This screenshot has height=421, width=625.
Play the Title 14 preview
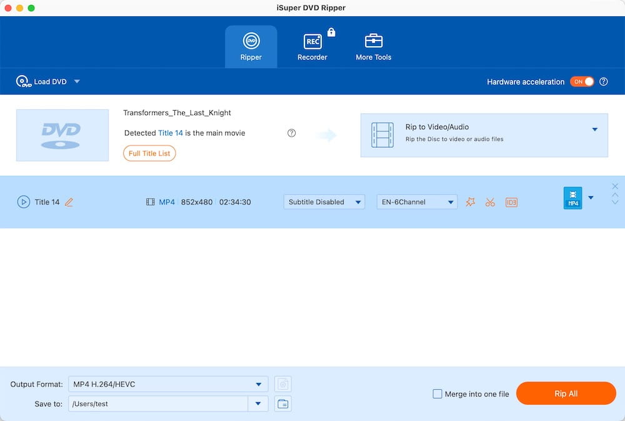coord(24,202)
